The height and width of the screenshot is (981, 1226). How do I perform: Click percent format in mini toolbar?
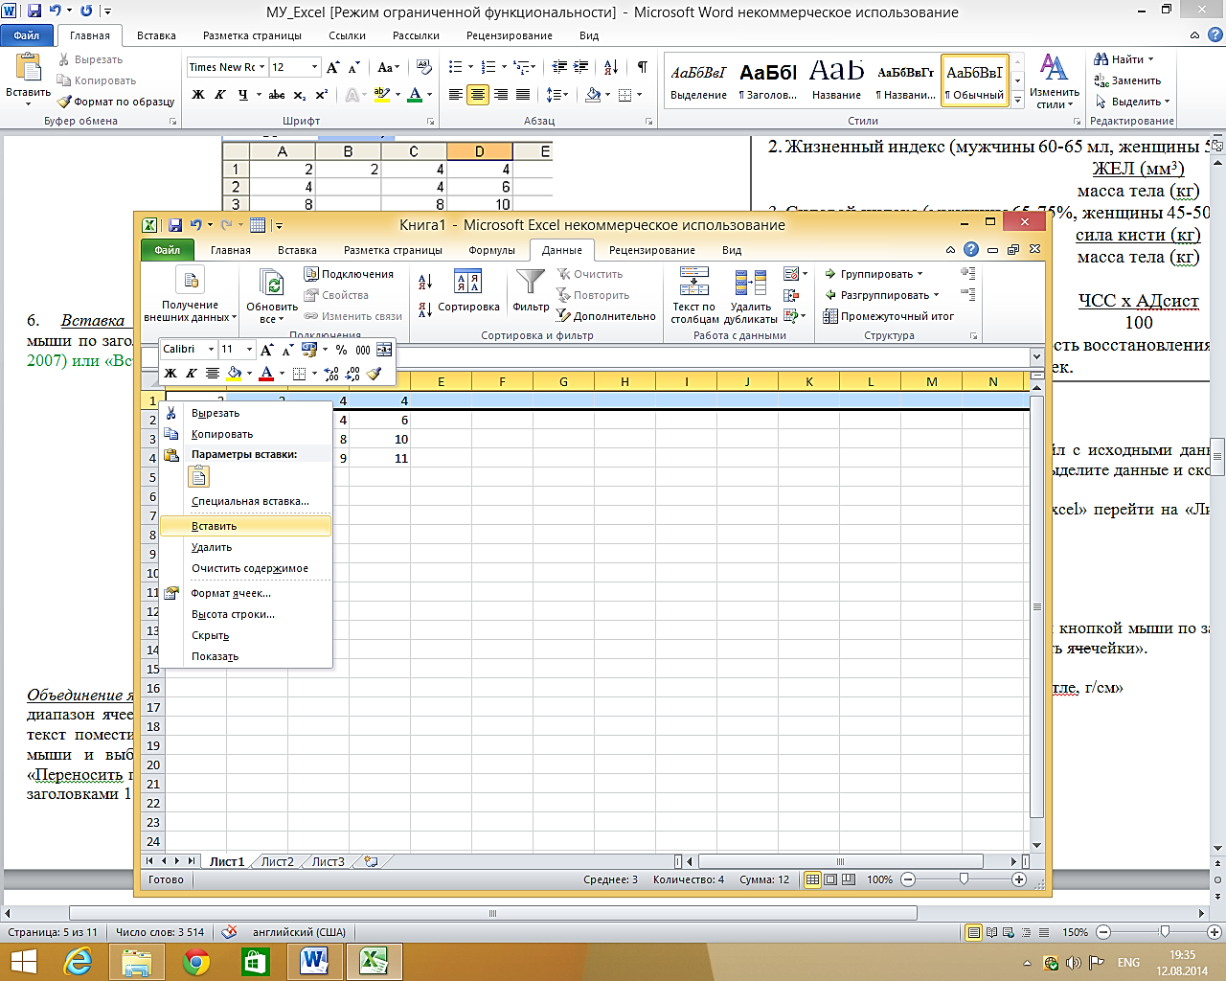341,350
